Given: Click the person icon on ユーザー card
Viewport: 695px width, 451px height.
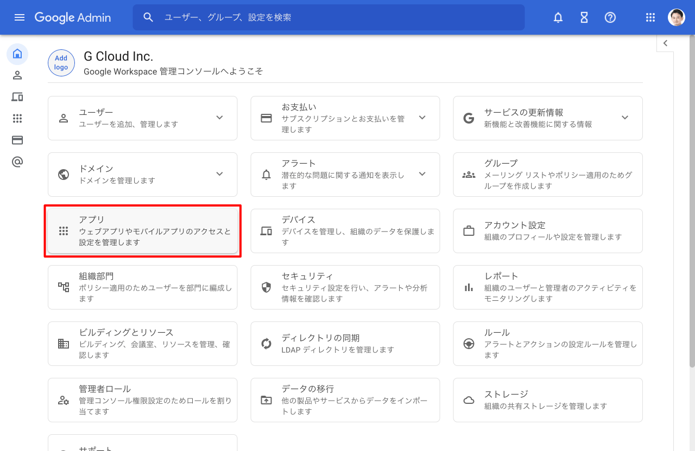Looking at the screenshot, I should (64, 118).
